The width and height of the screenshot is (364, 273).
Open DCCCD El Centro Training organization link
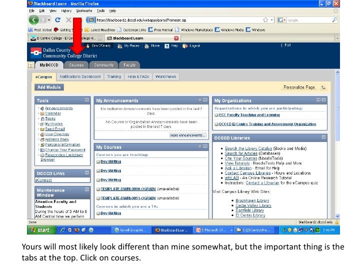click(267, 124)
